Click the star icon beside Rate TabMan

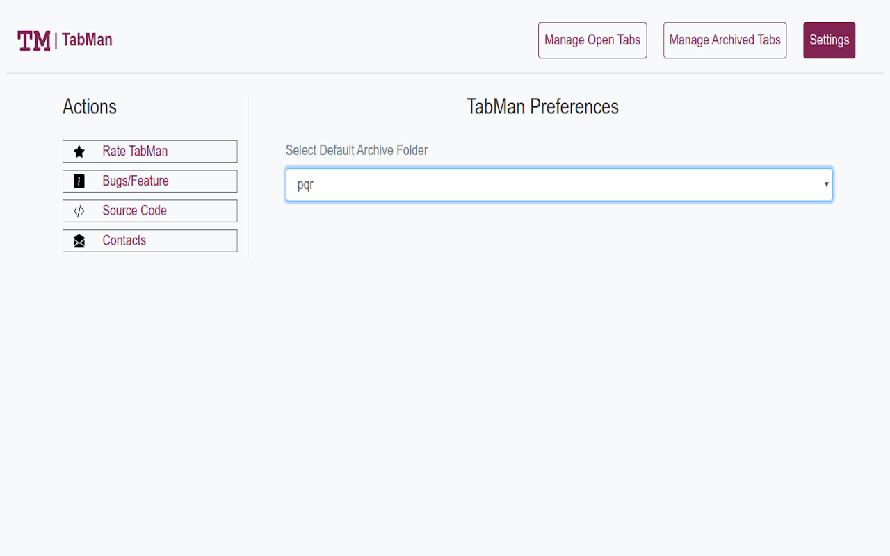coord(79,151)
